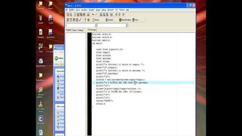Open the Immagine file on desktop
The height and width of the screenshot is (136, 242).
point(41,34)
